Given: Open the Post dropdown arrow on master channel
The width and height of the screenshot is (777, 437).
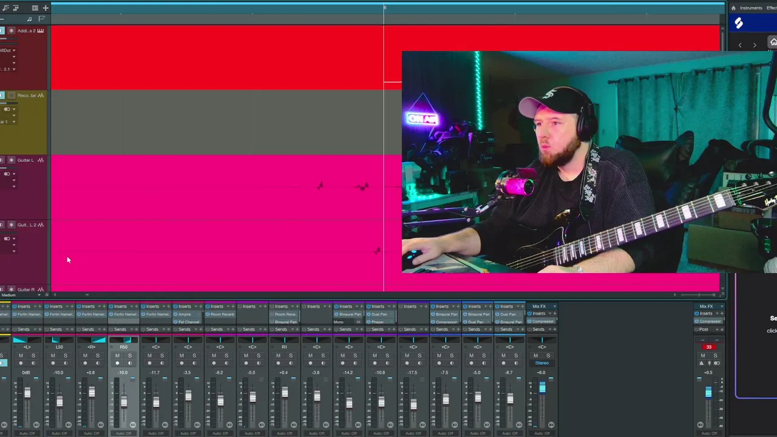Looking at the screenshot, I should (x=717, y=330).
